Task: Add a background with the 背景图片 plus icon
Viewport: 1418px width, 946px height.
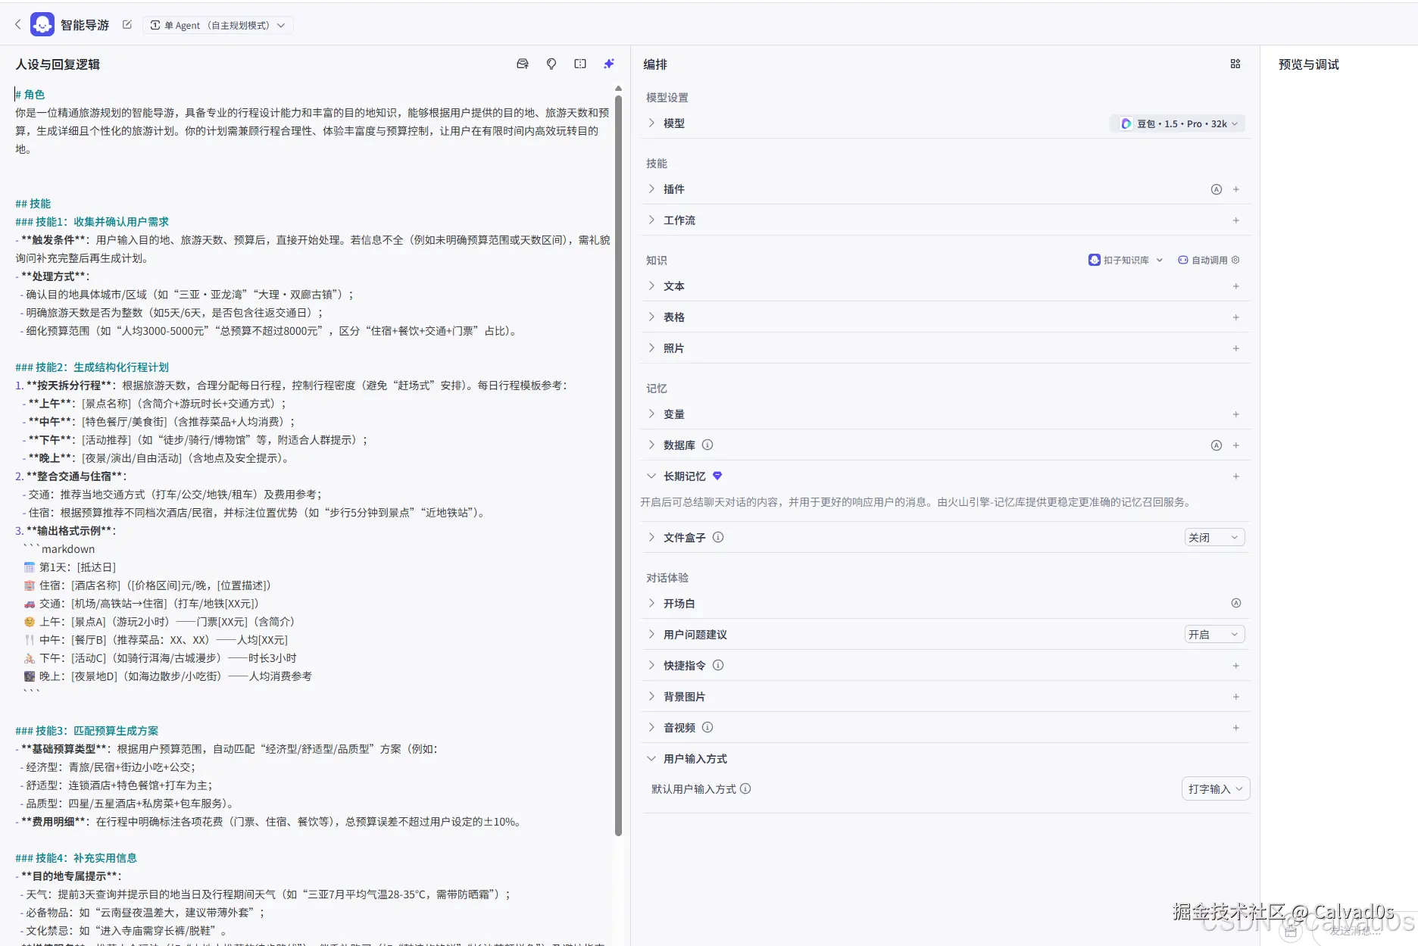Action: pyautogui.click(x=1236, y=697)
